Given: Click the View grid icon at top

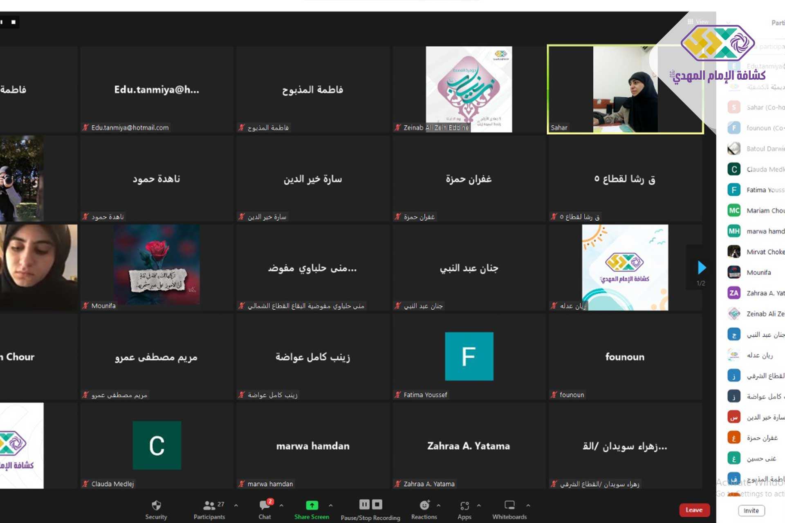Looking at the screenshot, I should (x=691, y=22).
